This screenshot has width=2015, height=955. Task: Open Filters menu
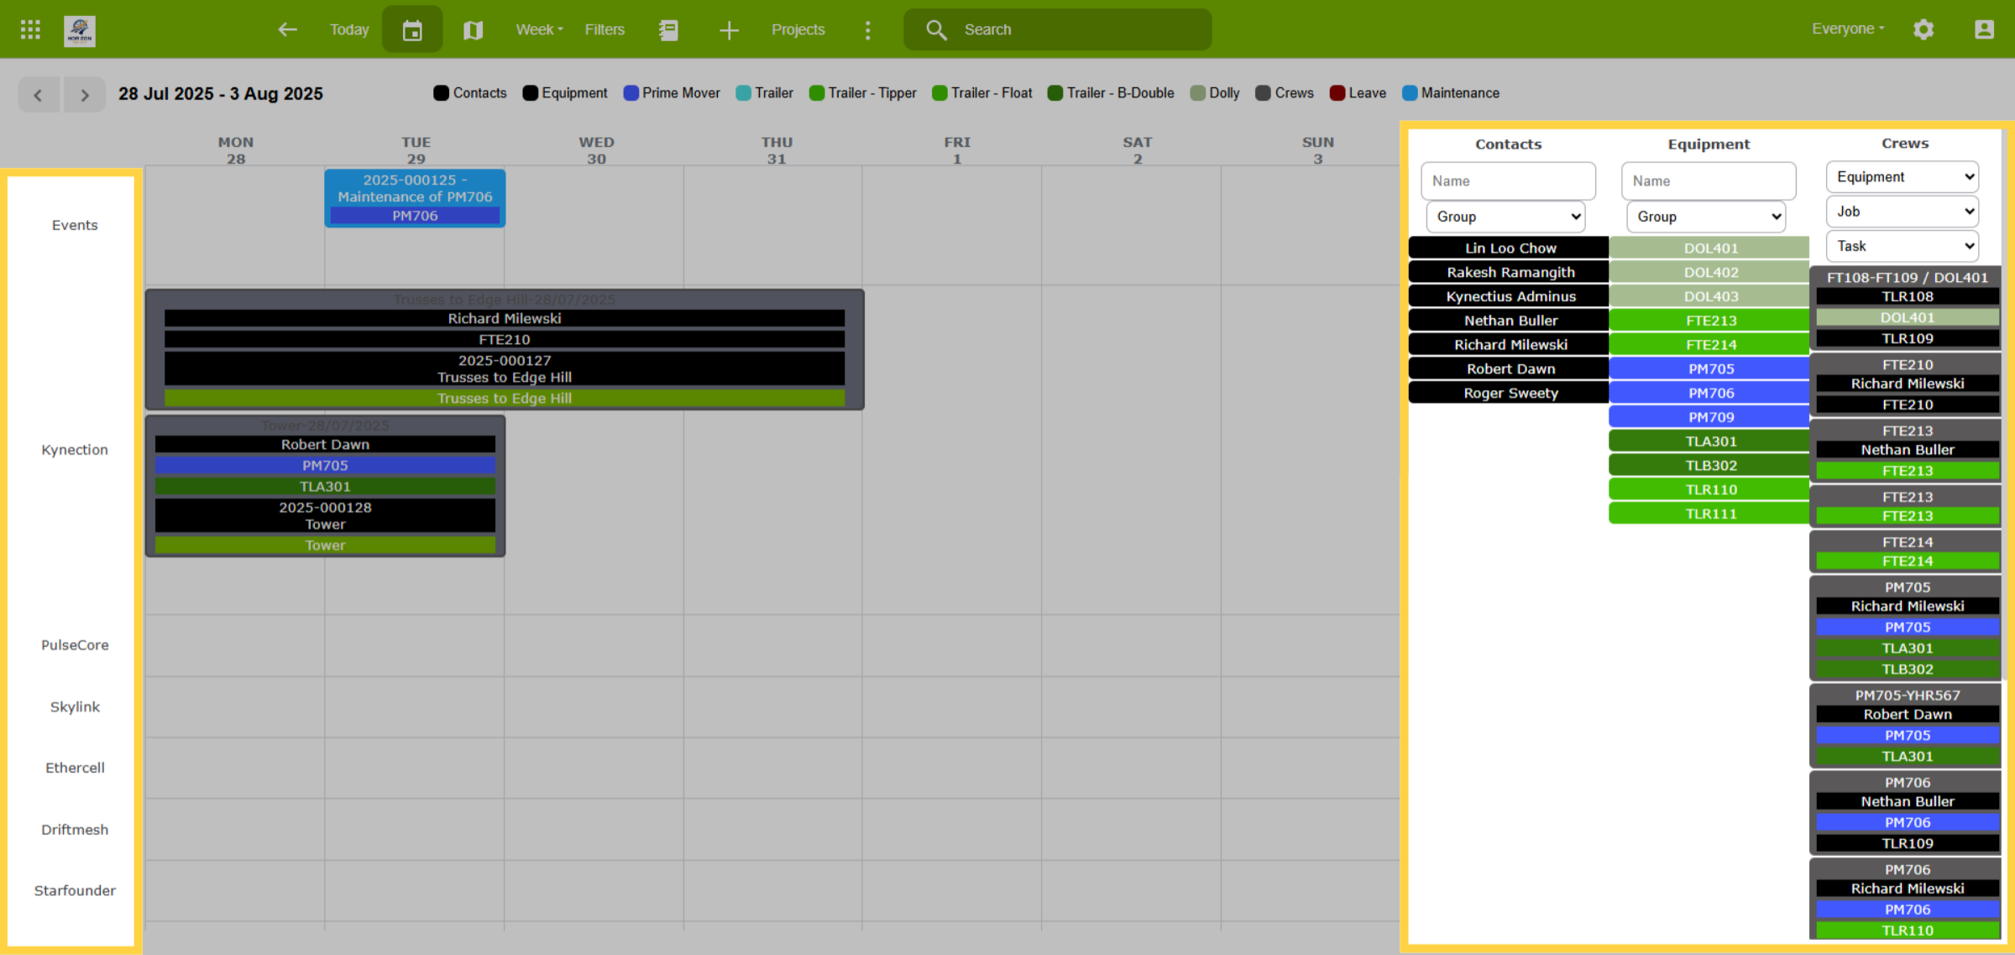pos(604,29)
